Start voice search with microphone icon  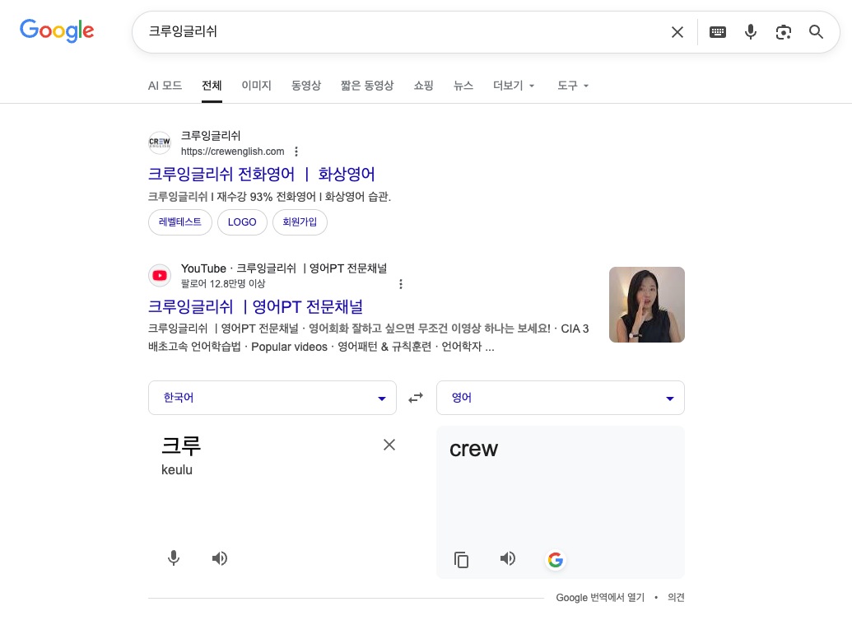751,32
